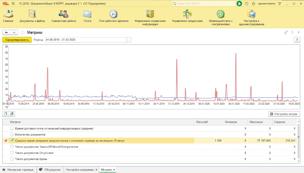Open the Почта section
Image resolution: width=304 pixels, height=173 pixels.
click(x=88, y=16)
